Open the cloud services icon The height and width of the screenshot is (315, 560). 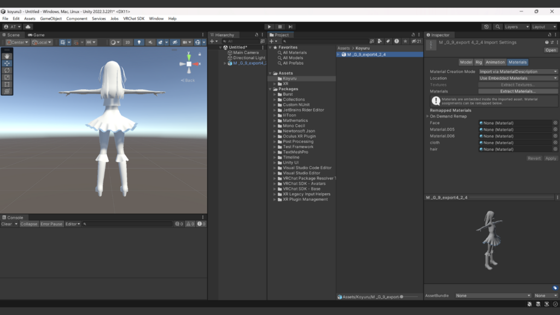(28, 27)
